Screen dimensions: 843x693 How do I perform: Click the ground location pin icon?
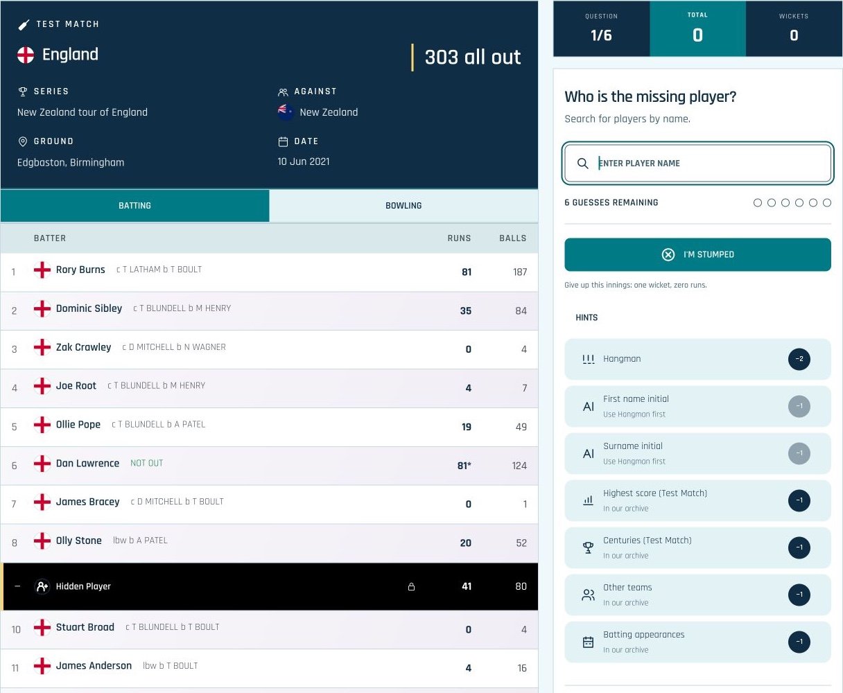tap(22, 141)
